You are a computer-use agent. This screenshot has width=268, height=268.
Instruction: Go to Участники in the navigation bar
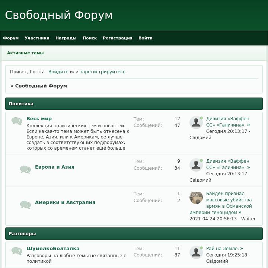tap(37, 38)
